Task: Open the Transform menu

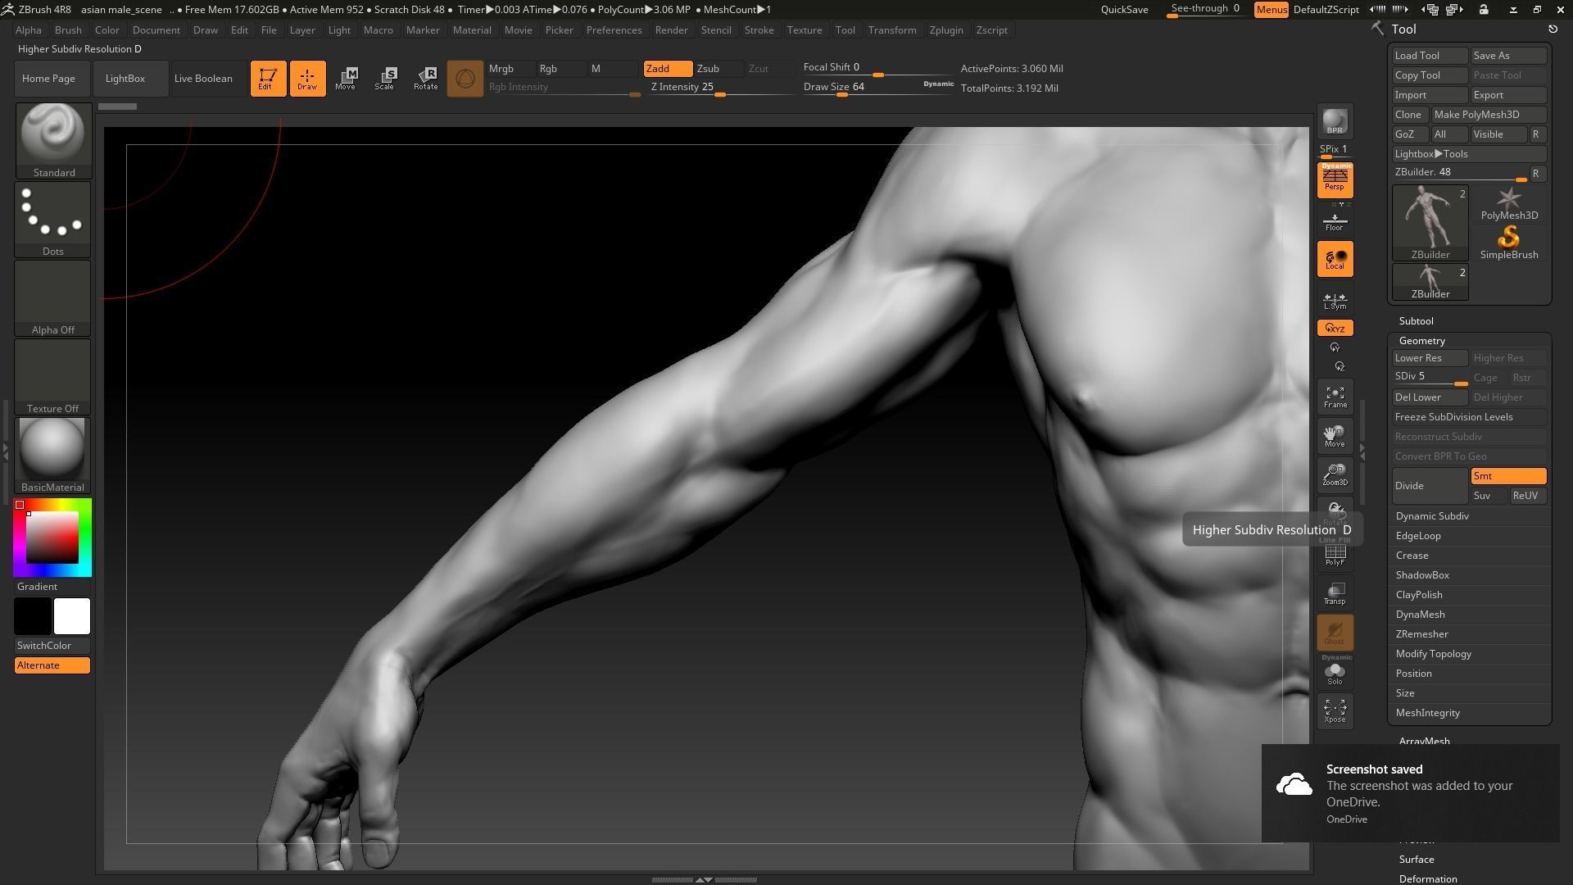Action: pyautogui.click(x=892, y=30)
